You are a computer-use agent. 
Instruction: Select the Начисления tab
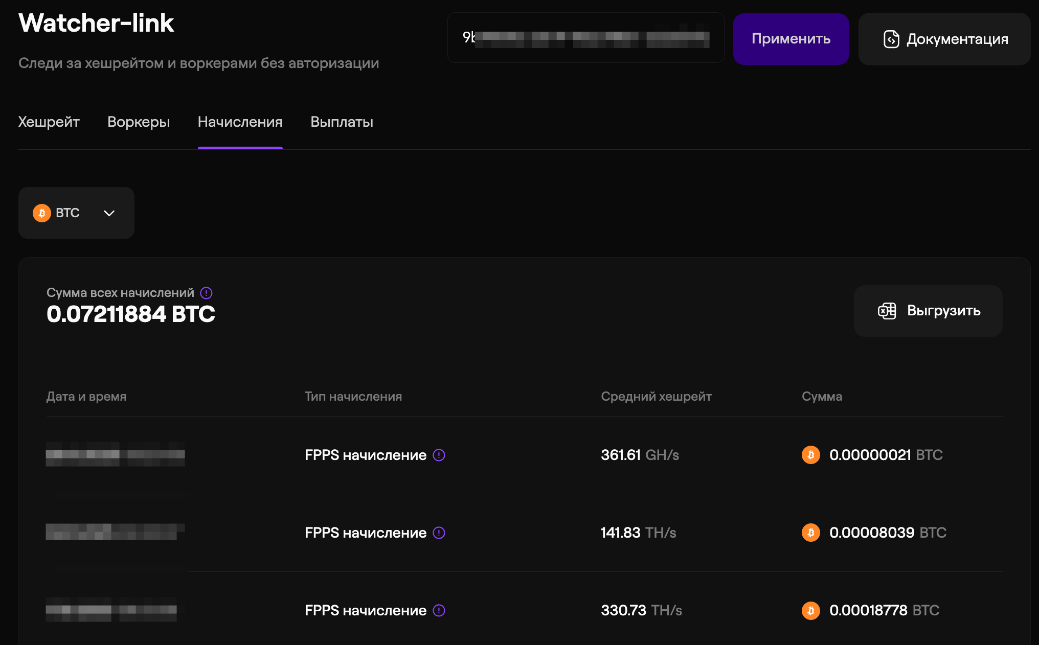[240, 122]
